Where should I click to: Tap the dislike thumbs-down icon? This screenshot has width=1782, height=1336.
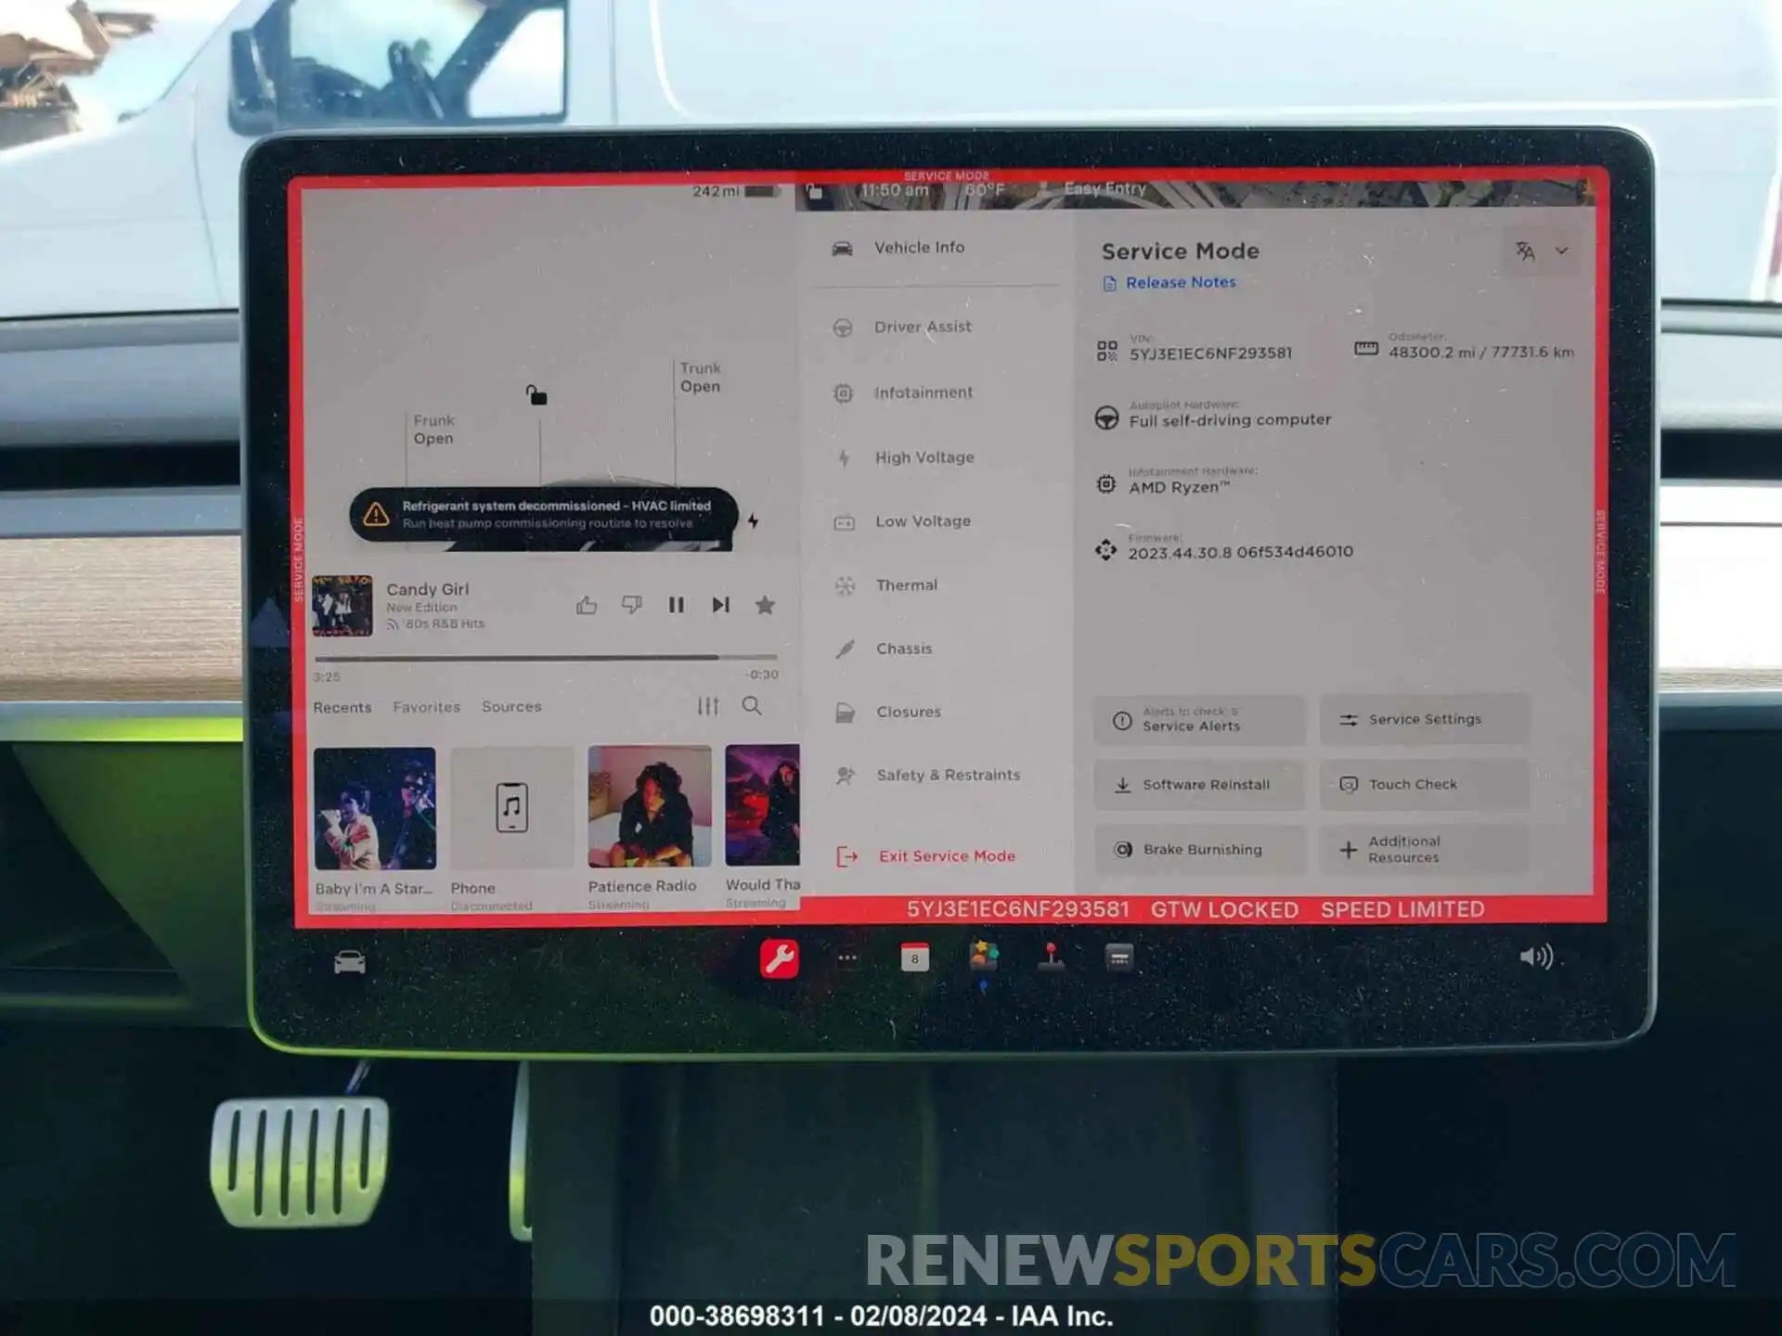(x=630, y=605)
